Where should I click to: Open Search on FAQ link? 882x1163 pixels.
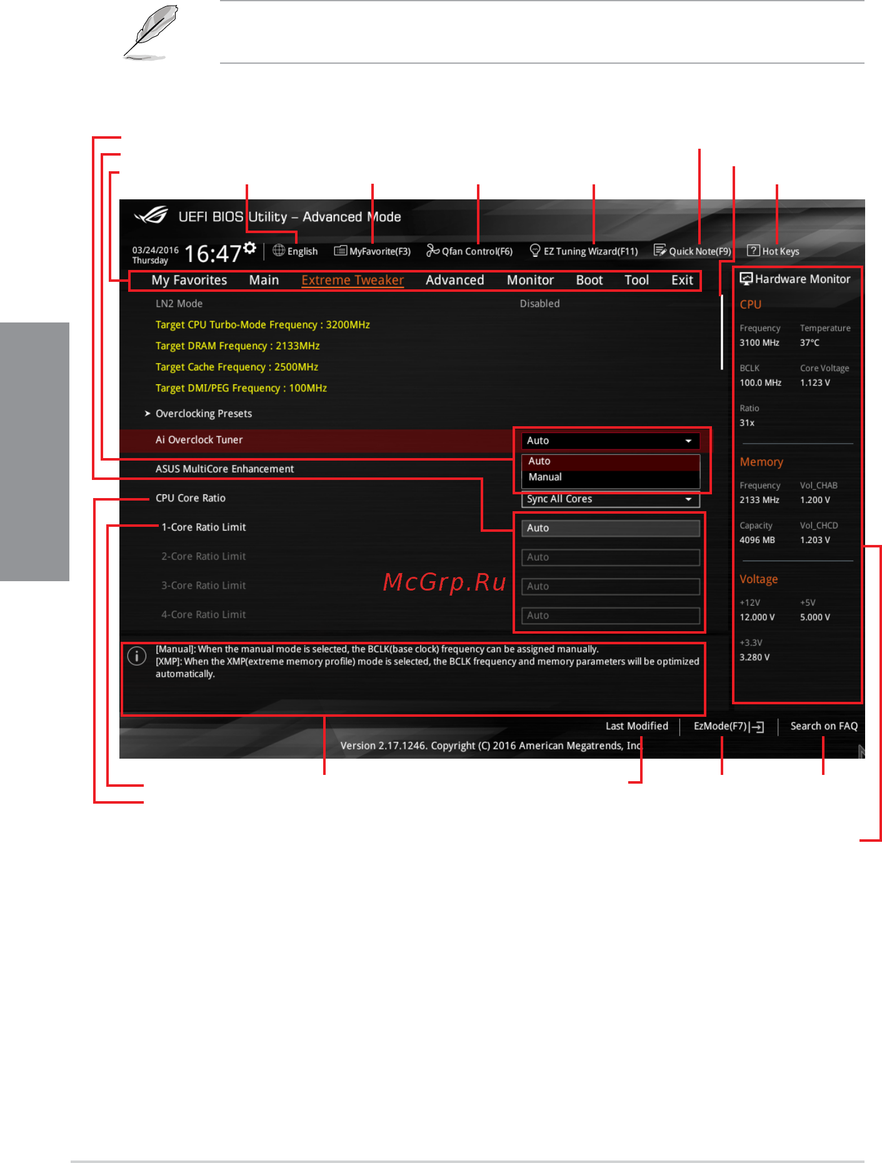click(824, 726)
